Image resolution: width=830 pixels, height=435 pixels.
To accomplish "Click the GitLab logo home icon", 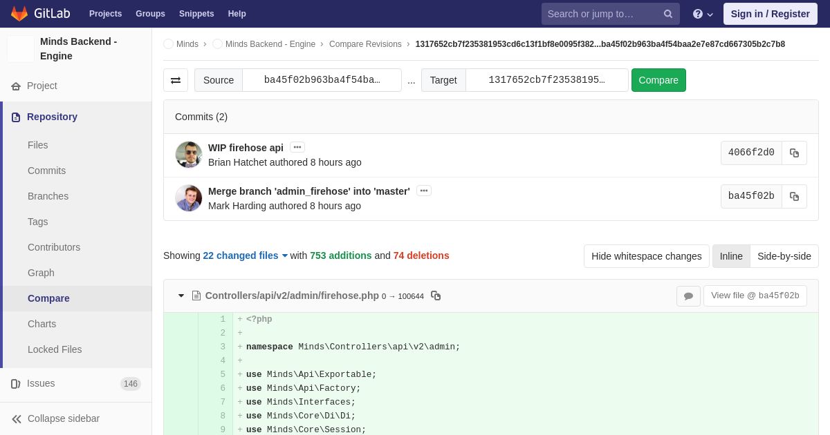I will click(19, 14).
